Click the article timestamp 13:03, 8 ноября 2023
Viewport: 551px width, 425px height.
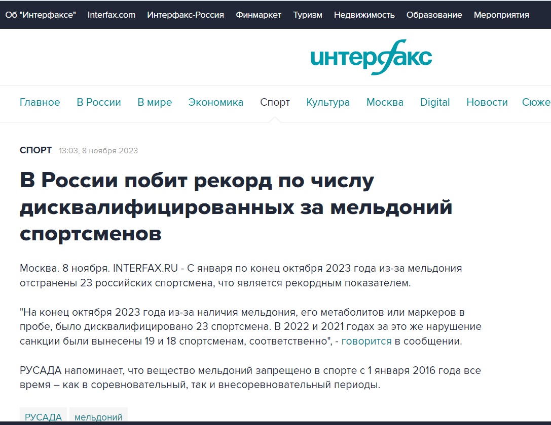click(98, 150)
